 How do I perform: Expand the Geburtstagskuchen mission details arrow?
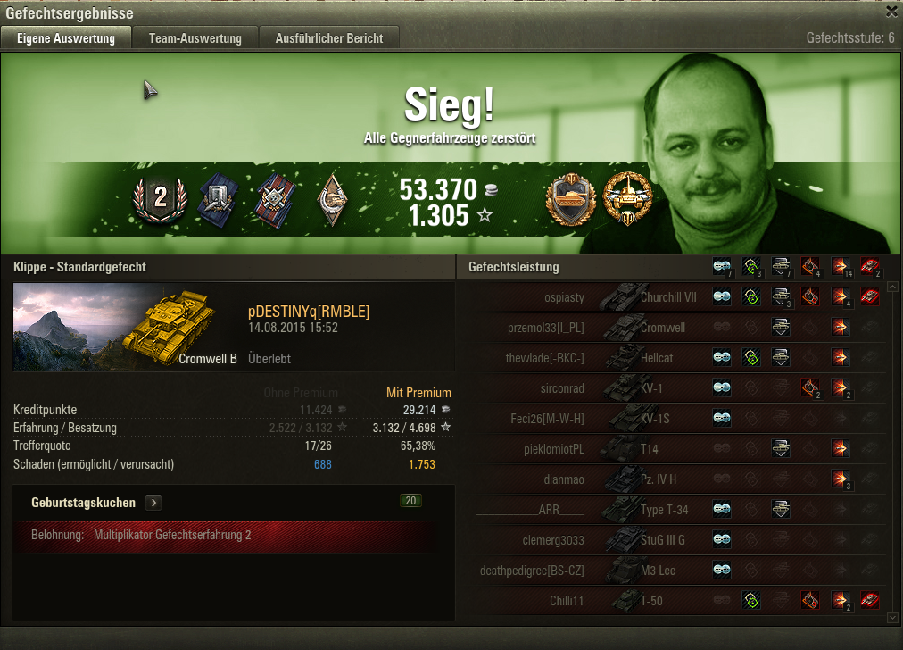[153, 503]
